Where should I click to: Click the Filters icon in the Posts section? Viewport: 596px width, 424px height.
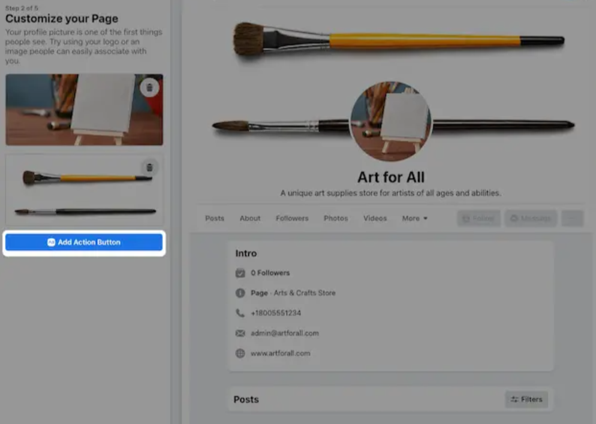tap(514, 399)
